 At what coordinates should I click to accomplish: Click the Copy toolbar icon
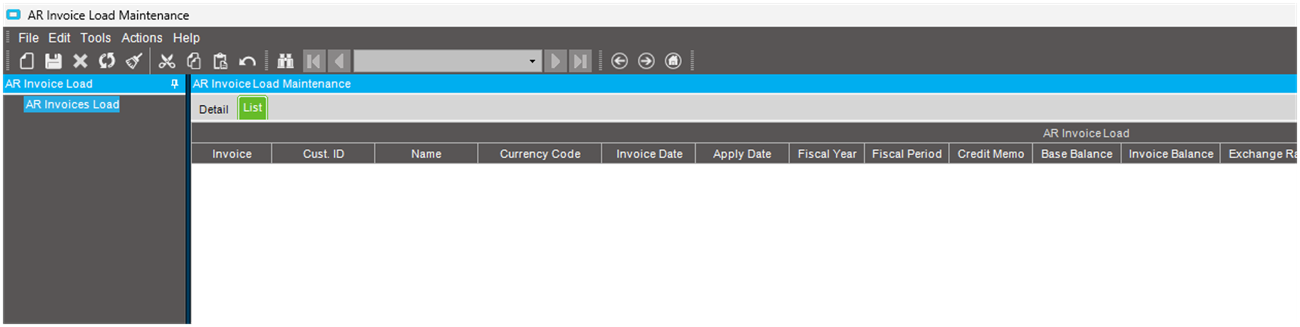pos(194,61)
